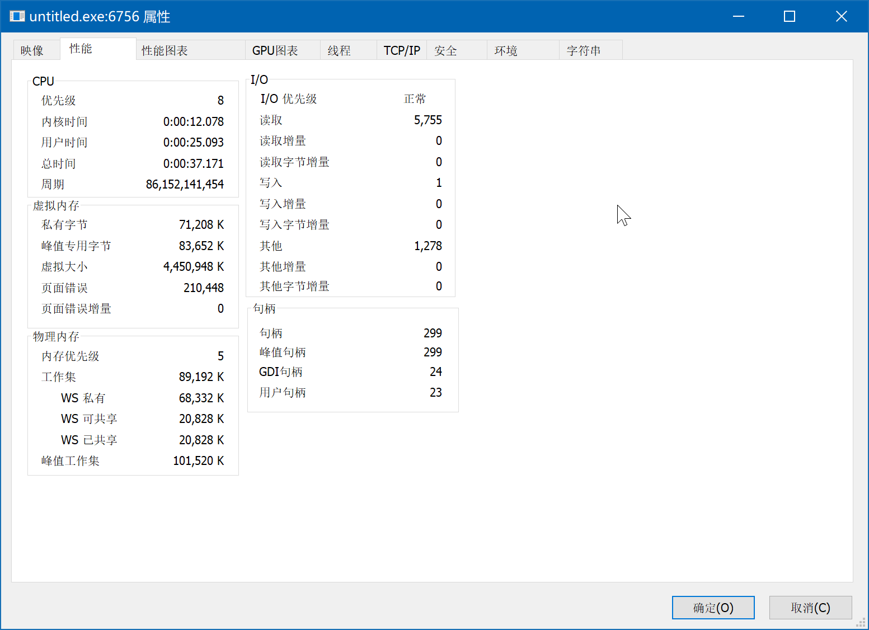Click the resize grip in the window corner
The image size is (869, 630).
(862, 623)
